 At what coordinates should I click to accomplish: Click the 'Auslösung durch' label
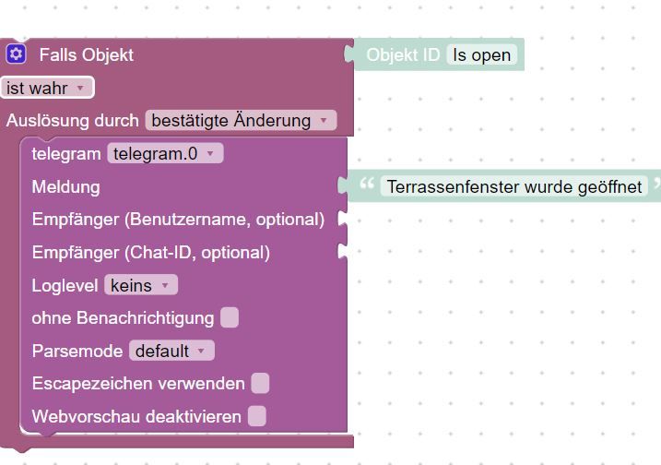(x=73, y=121)
